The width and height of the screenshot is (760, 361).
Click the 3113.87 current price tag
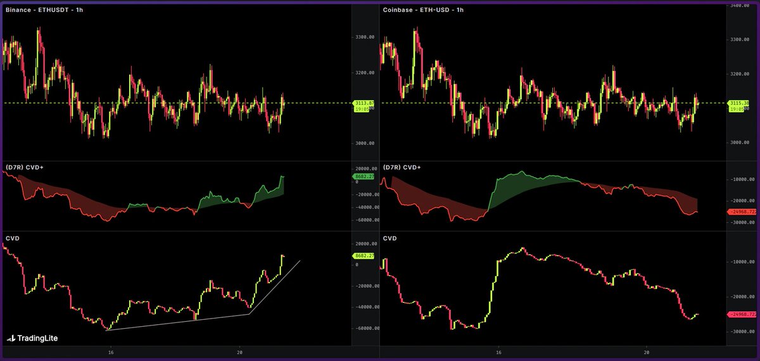[x=364, y=103]
